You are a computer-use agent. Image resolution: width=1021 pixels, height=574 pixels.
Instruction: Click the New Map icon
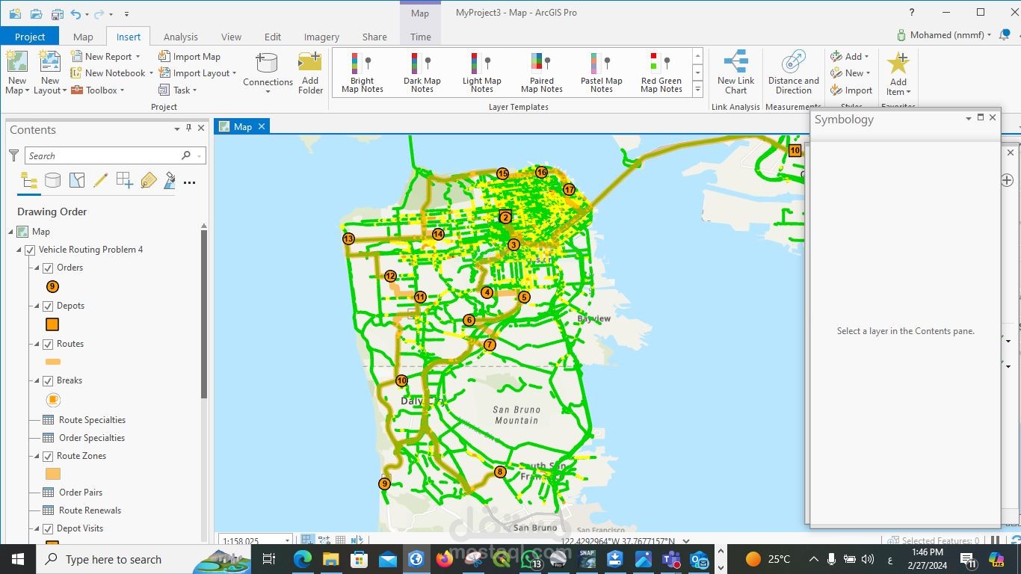16,61
